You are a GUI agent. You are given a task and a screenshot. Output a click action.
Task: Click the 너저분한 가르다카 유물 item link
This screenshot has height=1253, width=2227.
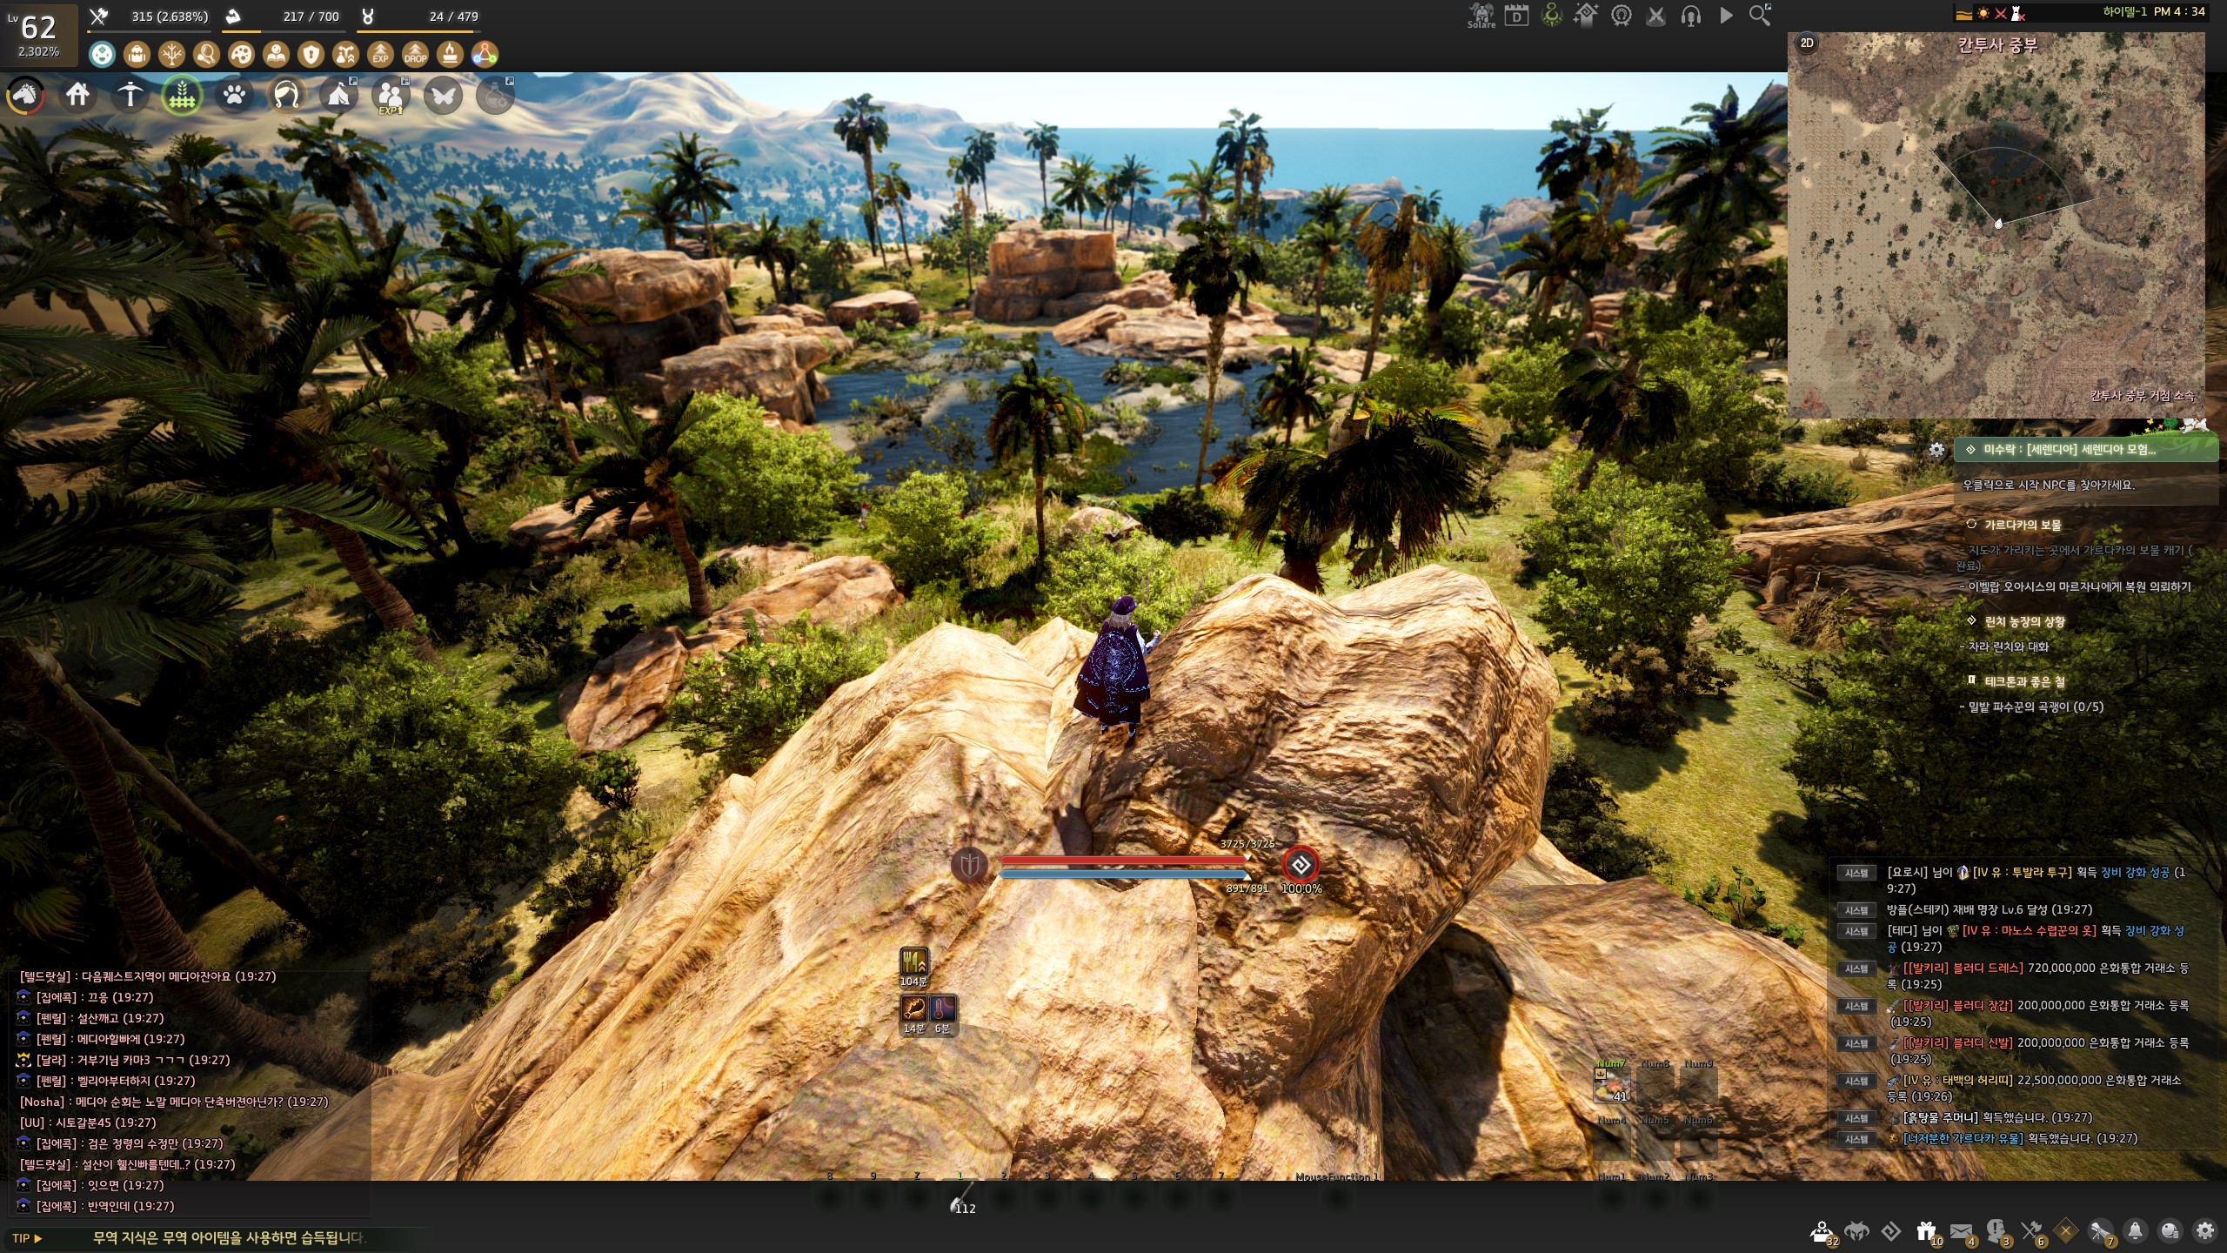(x=1963, y=1138)
